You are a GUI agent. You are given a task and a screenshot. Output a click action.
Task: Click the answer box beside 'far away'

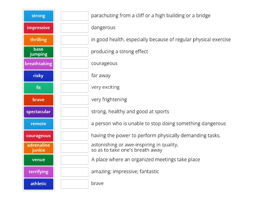[x=74, y=76]
